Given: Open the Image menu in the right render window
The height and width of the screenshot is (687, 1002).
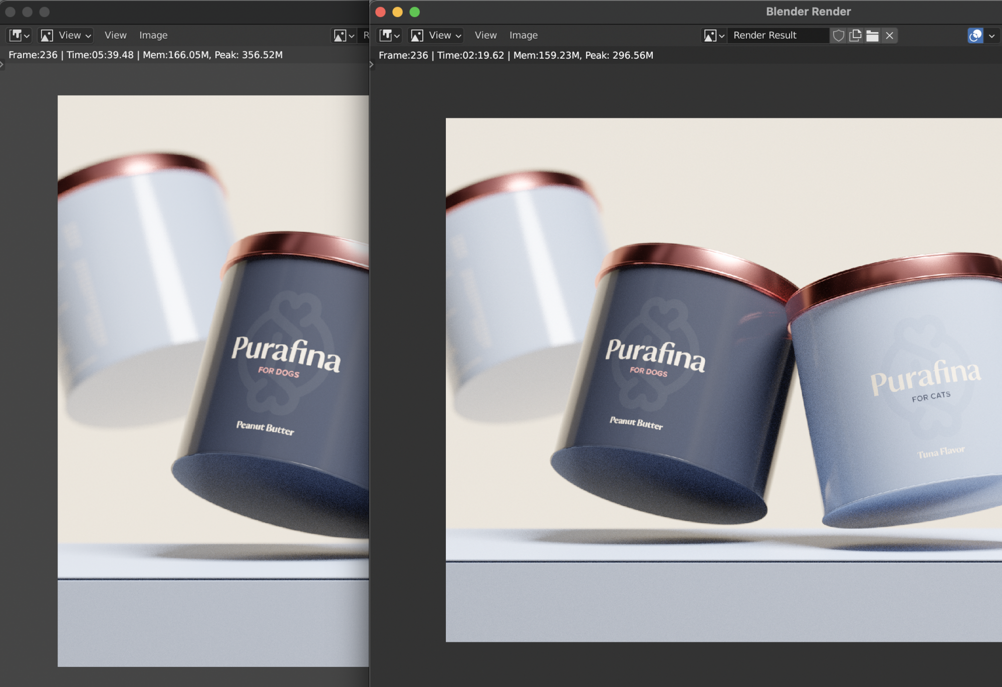Looking at the screenshot, I should (523, 36).
